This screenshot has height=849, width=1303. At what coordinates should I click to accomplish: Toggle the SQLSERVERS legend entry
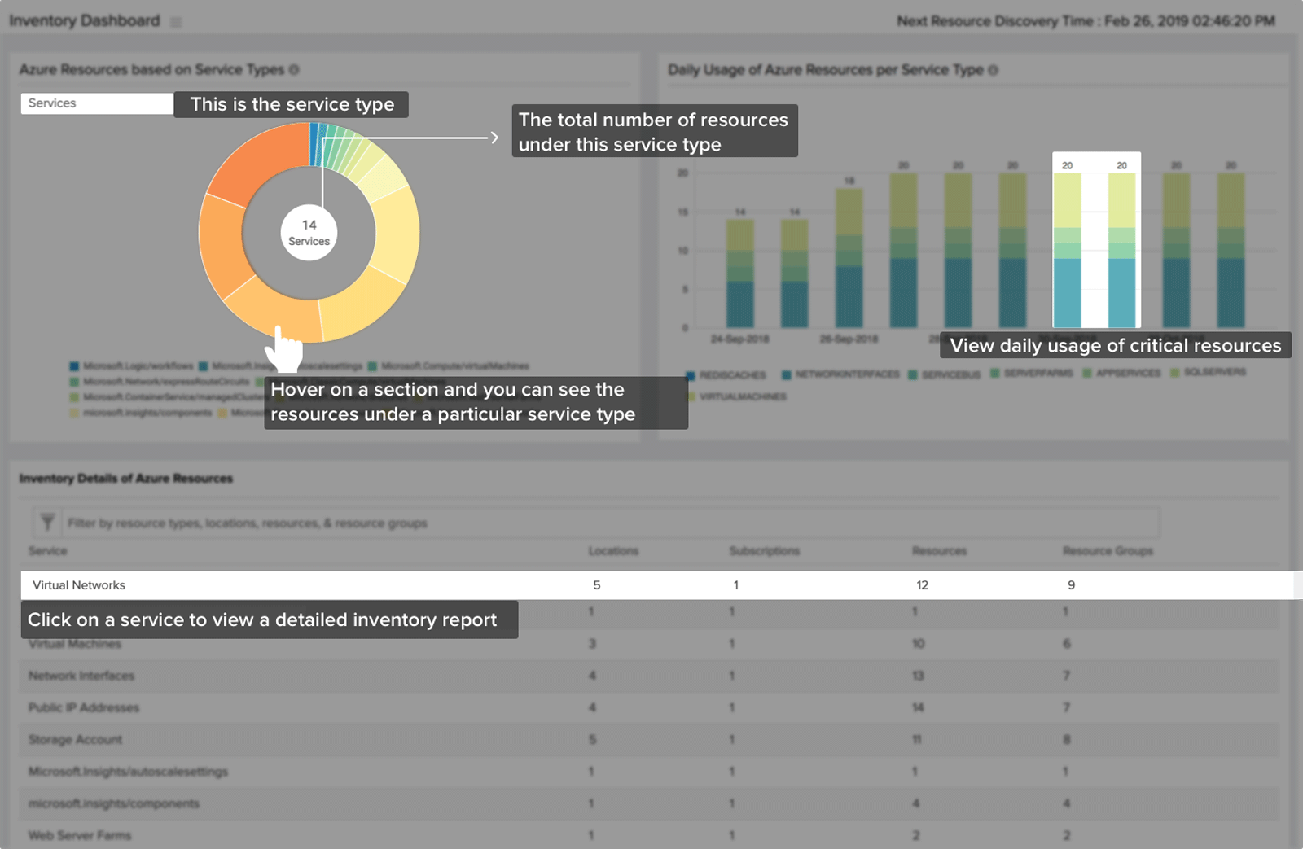(x=1214, y=373)
